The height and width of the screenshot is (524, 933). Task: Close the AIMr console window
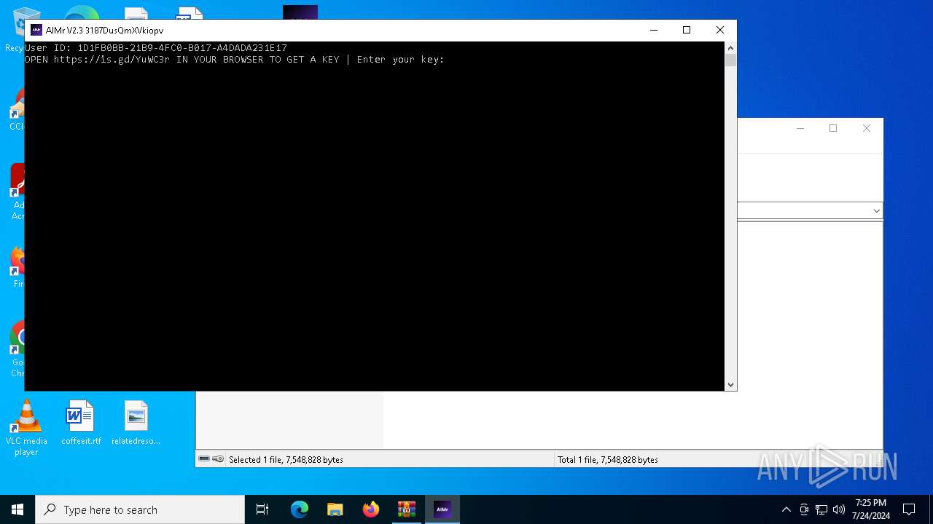[x=720, y=30]
